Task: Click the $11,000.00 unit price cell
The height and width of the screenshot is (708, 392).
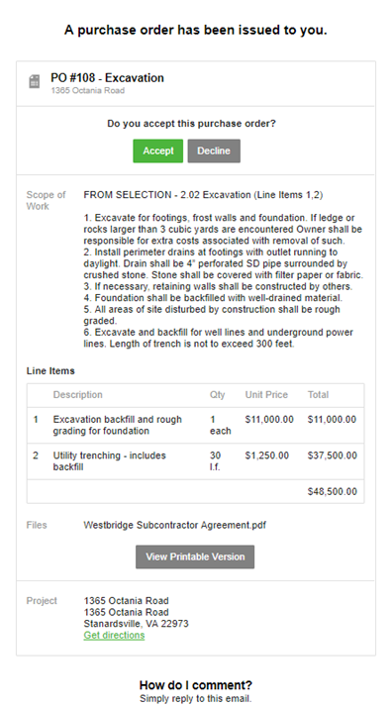Action: click(269, 420)
